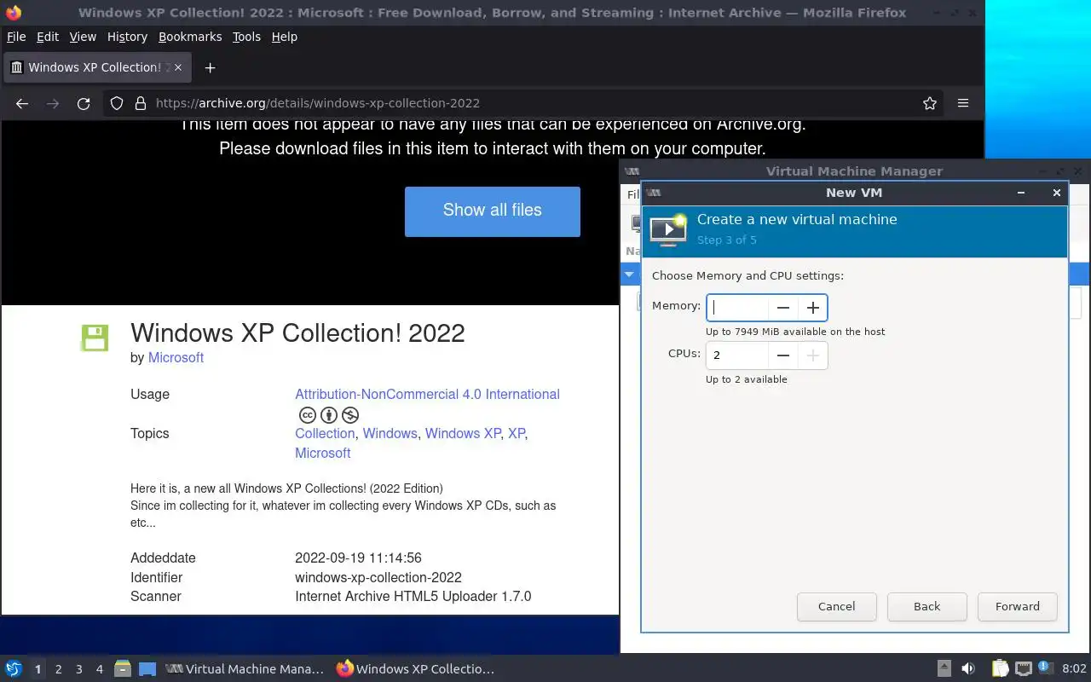Click the Memory input field
1091x682 pixels.
click(x=737, y=308)
